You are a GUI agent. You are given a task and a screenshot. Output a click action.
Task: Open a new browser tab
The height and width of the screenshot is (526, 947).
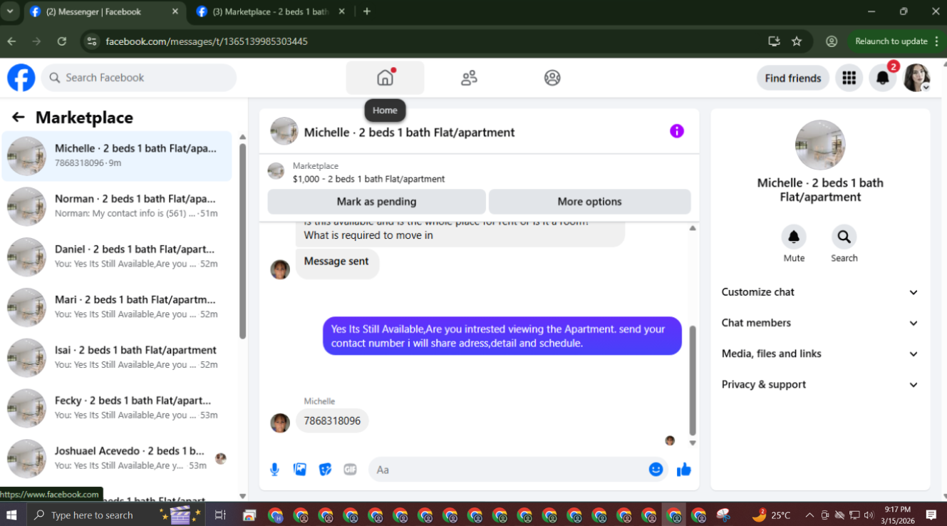click(367, 11)
